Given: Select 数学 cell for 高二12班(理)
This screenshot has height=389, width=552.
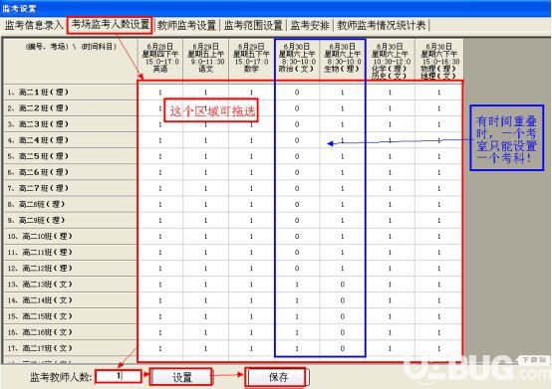Looking at the screenshot, I should (251, 269).
